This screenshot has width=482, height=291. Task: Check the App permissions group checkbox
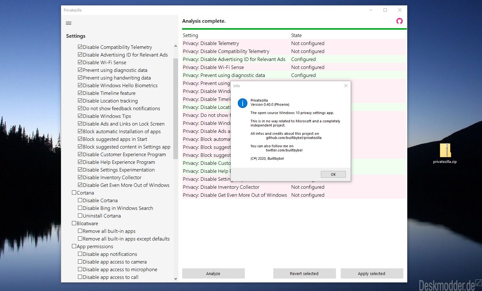pyautogui.click(x=74, y=246)
